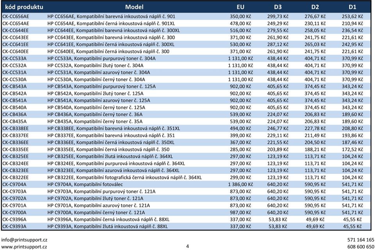This screenshot has width=375, height=250.
Task: Select product code CK-CB541A
Action: (14, 100)
